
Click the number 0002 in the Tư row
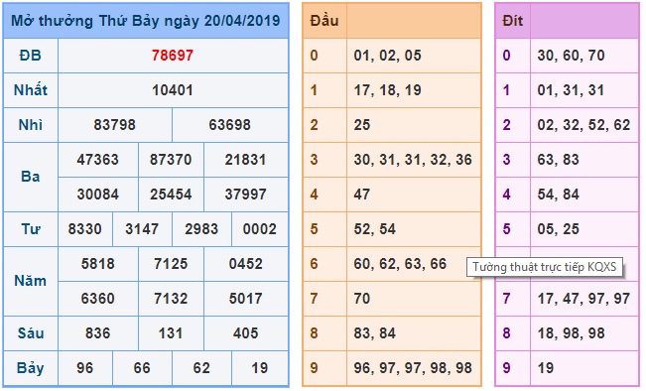[x=260, y=229]
